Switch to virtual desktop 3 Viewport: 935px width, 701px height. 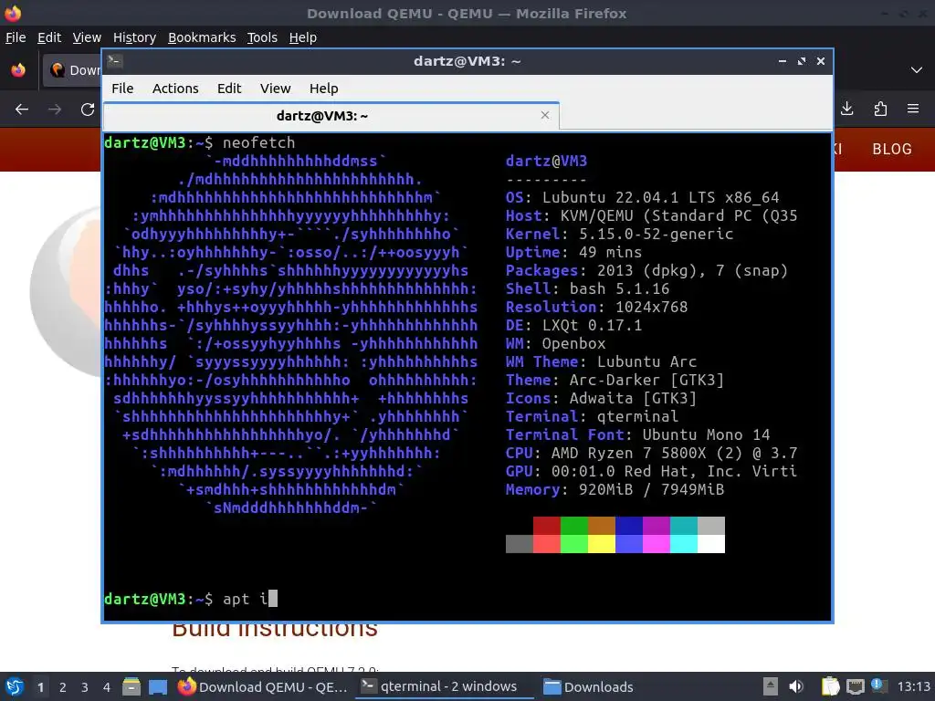click(x=85, y=687)
